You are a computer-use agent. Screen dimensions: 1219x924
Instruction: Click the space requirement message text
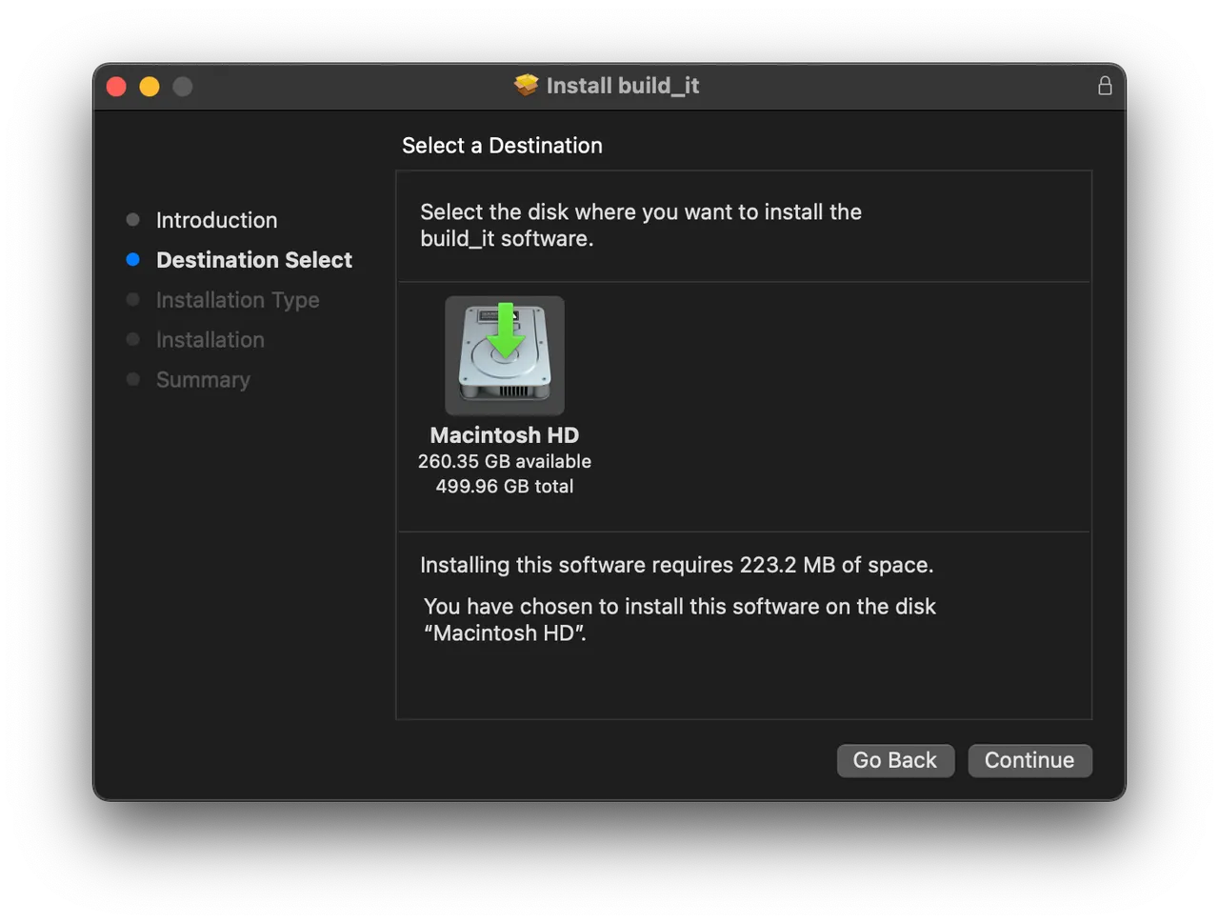click(x=676, y=564)
